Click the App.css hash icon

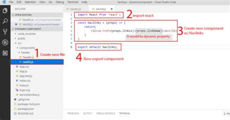[17, 66]
